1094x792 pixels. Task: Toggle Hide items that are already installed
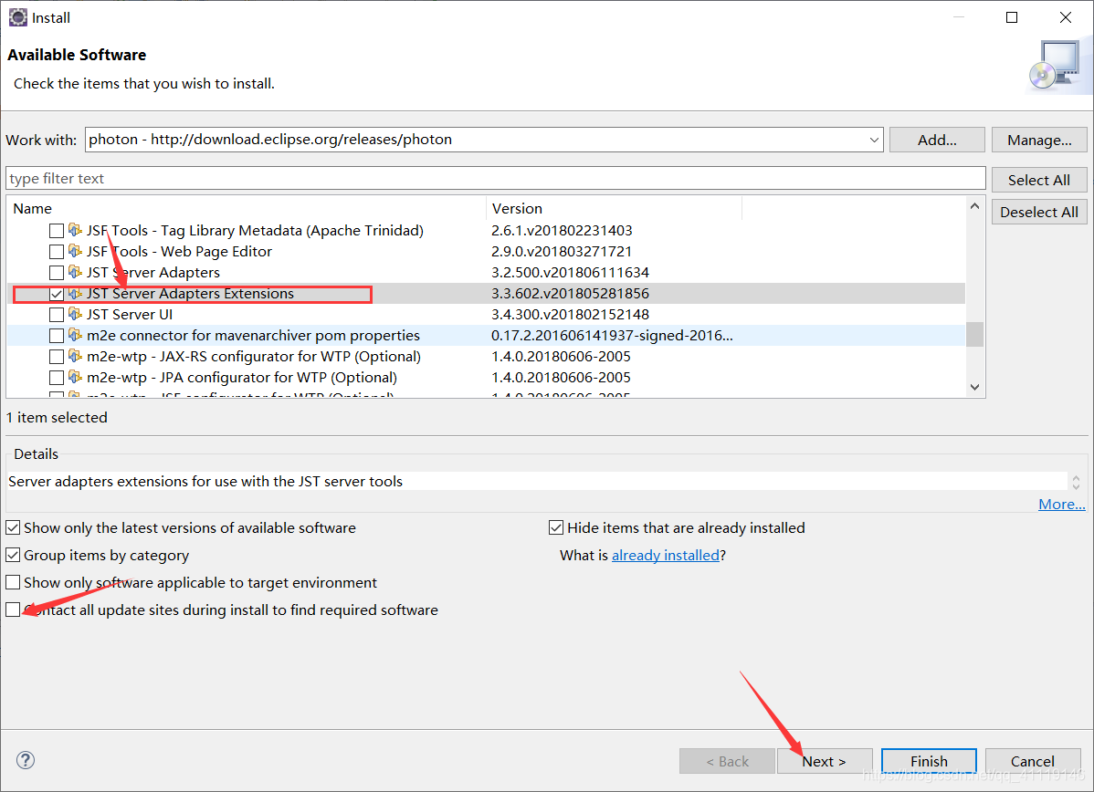(556, 527)
